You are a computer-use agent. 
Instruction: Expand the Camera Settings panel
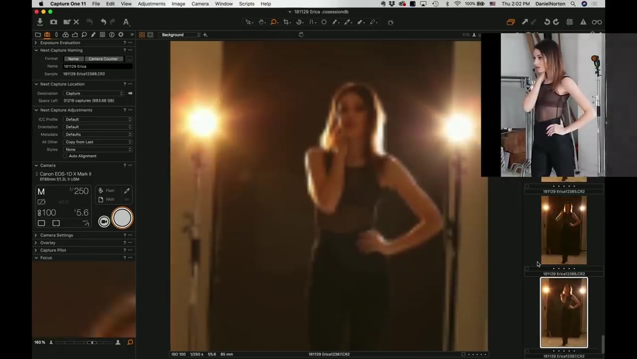point(36,235)
